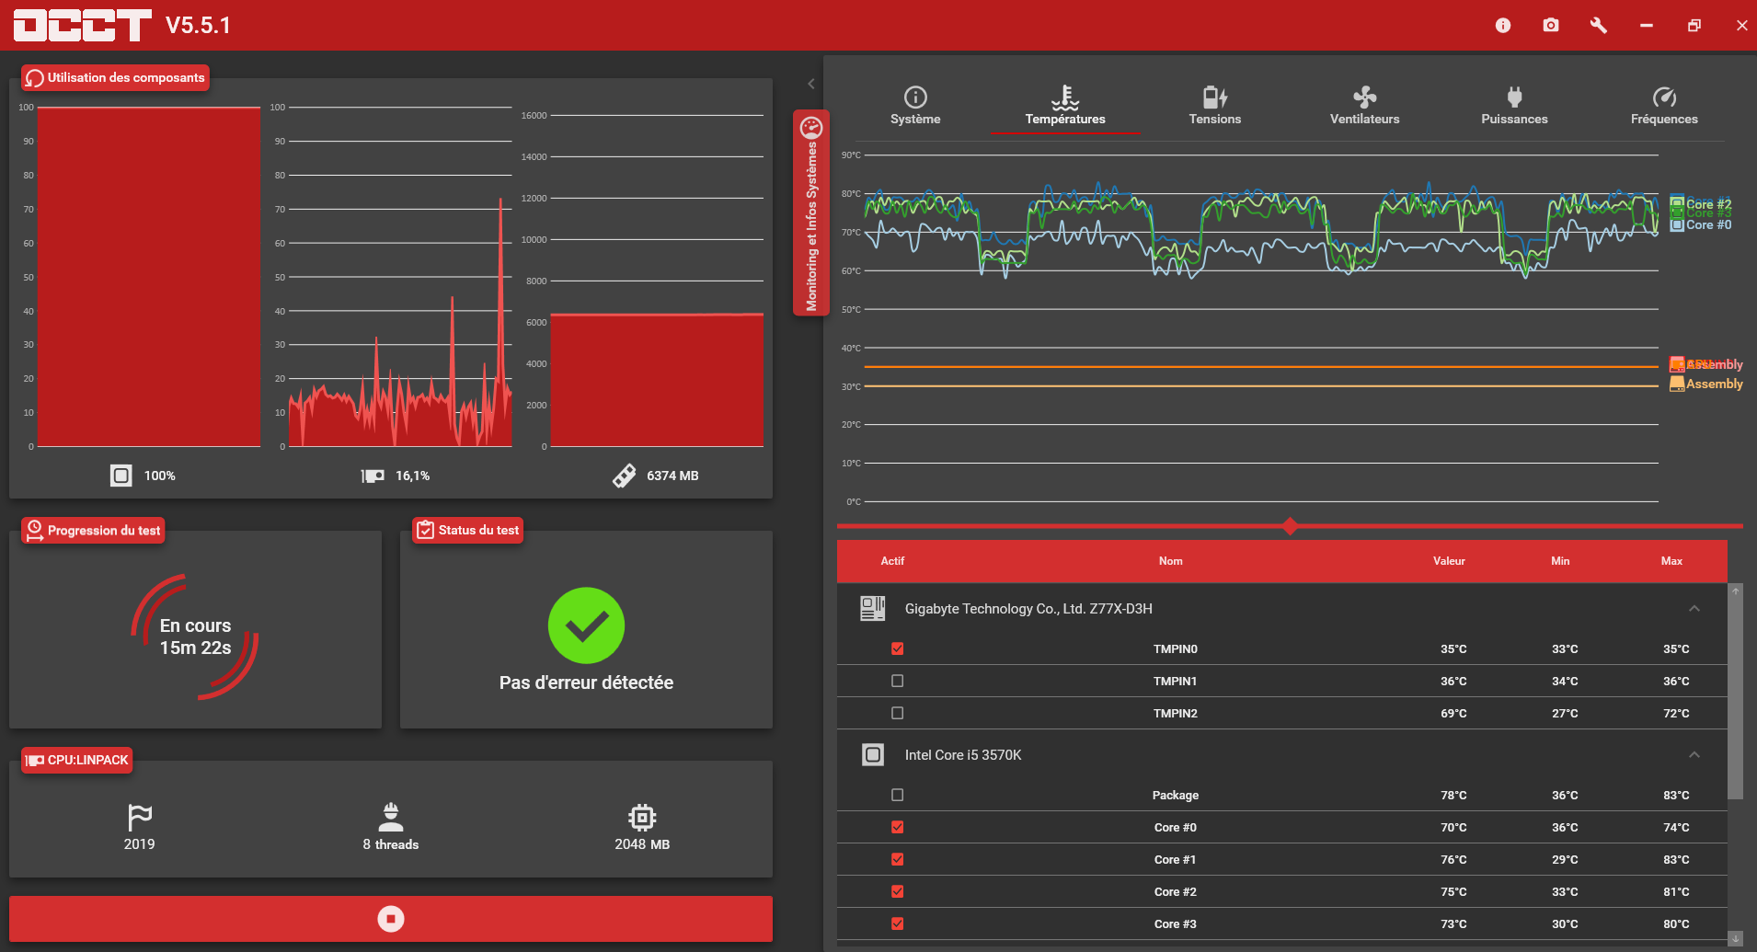Click the Monitoring et Infos Systèmes side tab
Image resolution: width=1757 pixels, height=952 pixels.
811,212
